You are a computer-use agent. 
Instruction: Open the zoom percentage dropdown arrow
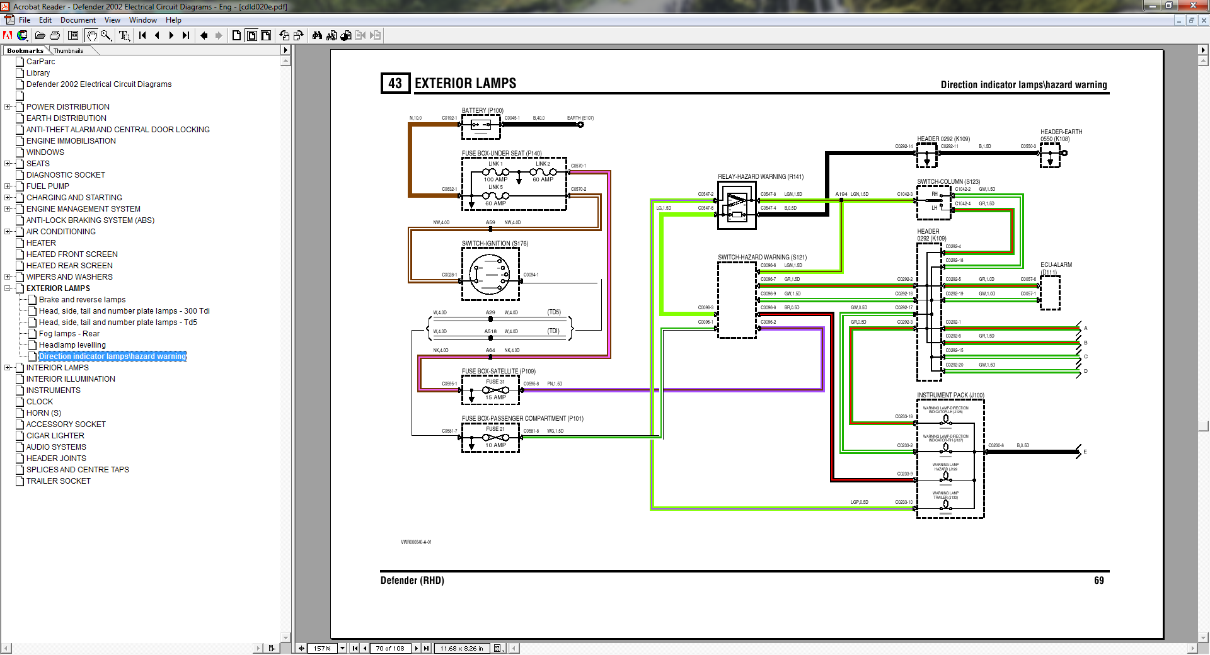(343, 648)
